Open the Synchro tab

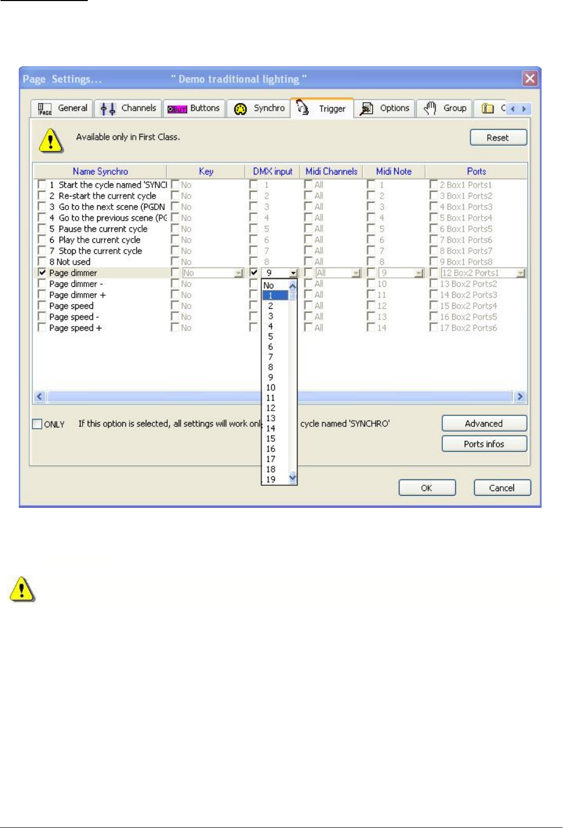click(x=259, y=108)
